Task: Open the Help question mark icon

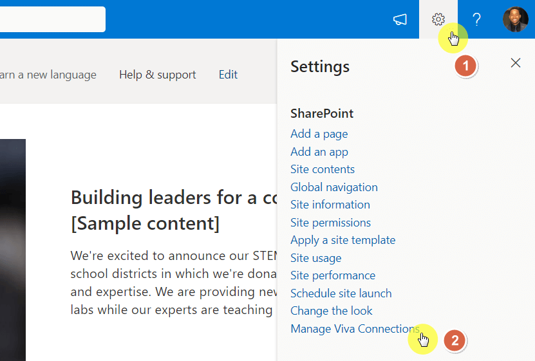Action: coord(476,19)
